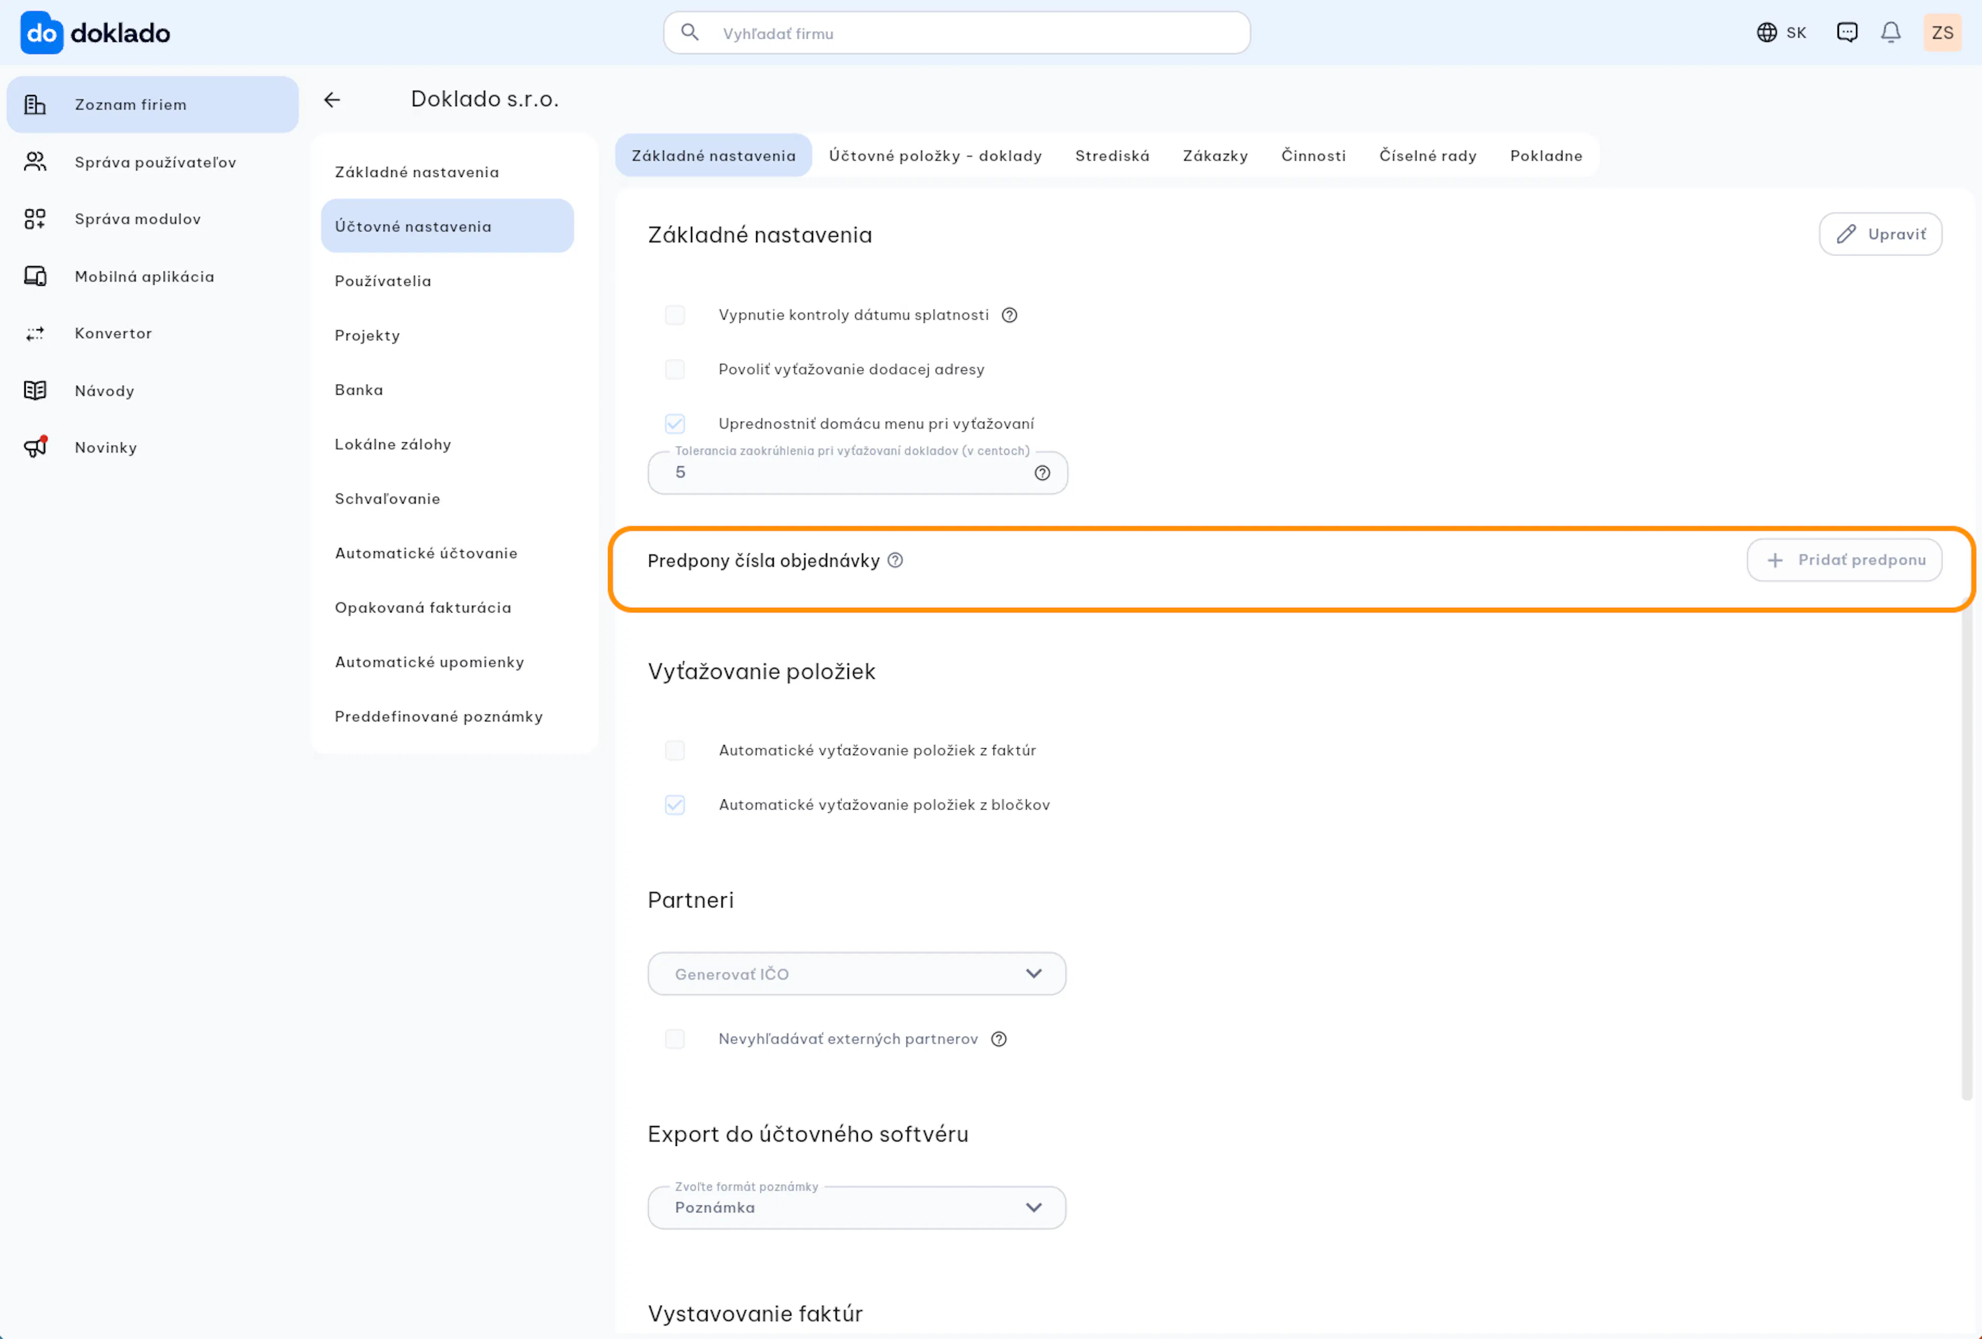Click the Správa modulov grid icon
Viewport: 1982px width, 1339px height.
(35, 219)
